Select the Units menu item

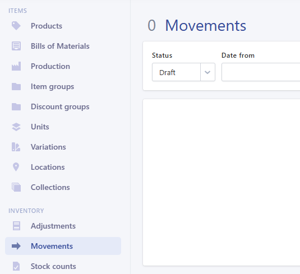click(x=40, y=127)
